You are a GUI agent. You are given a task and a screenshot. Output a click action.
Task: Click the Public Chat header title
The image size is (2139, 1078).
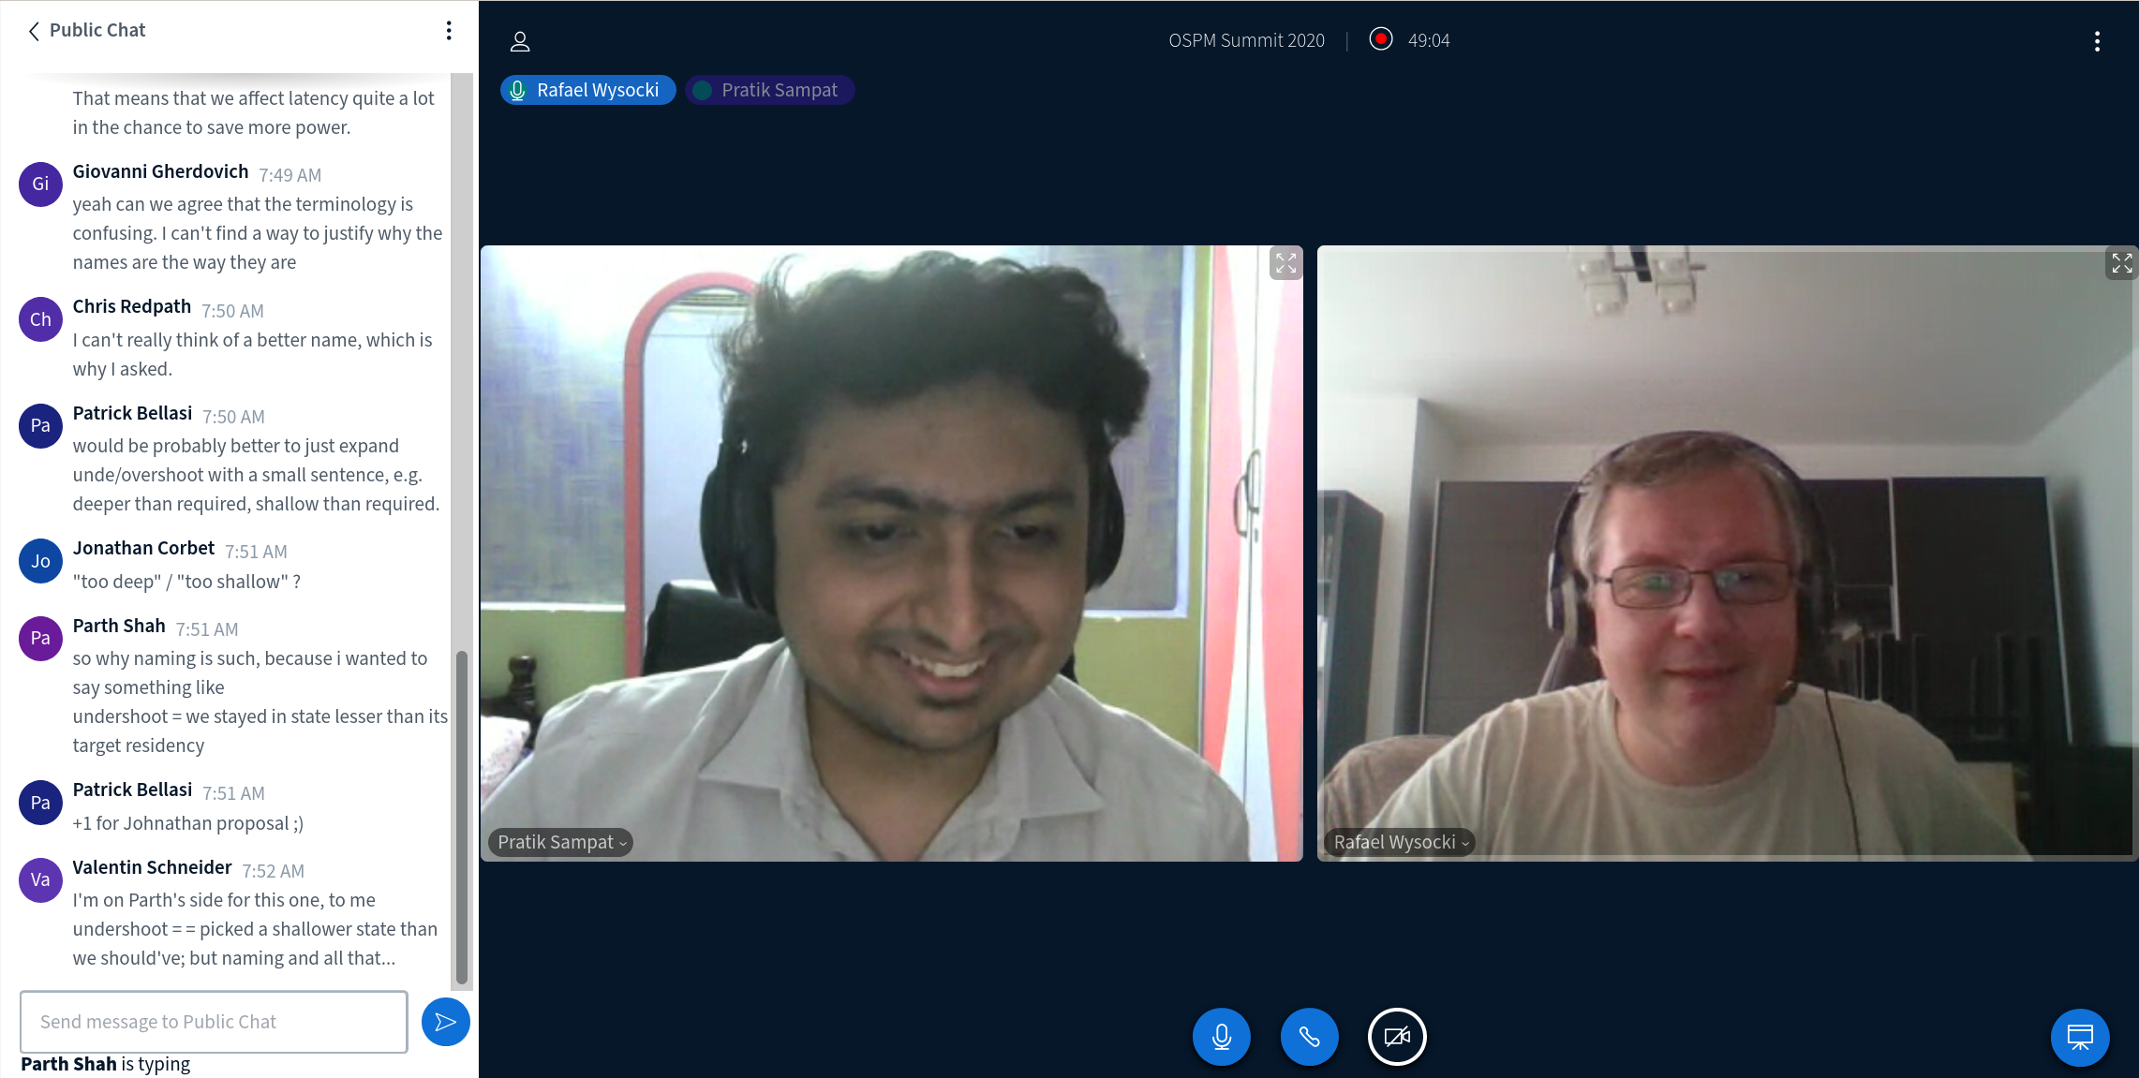coord(97,30)
